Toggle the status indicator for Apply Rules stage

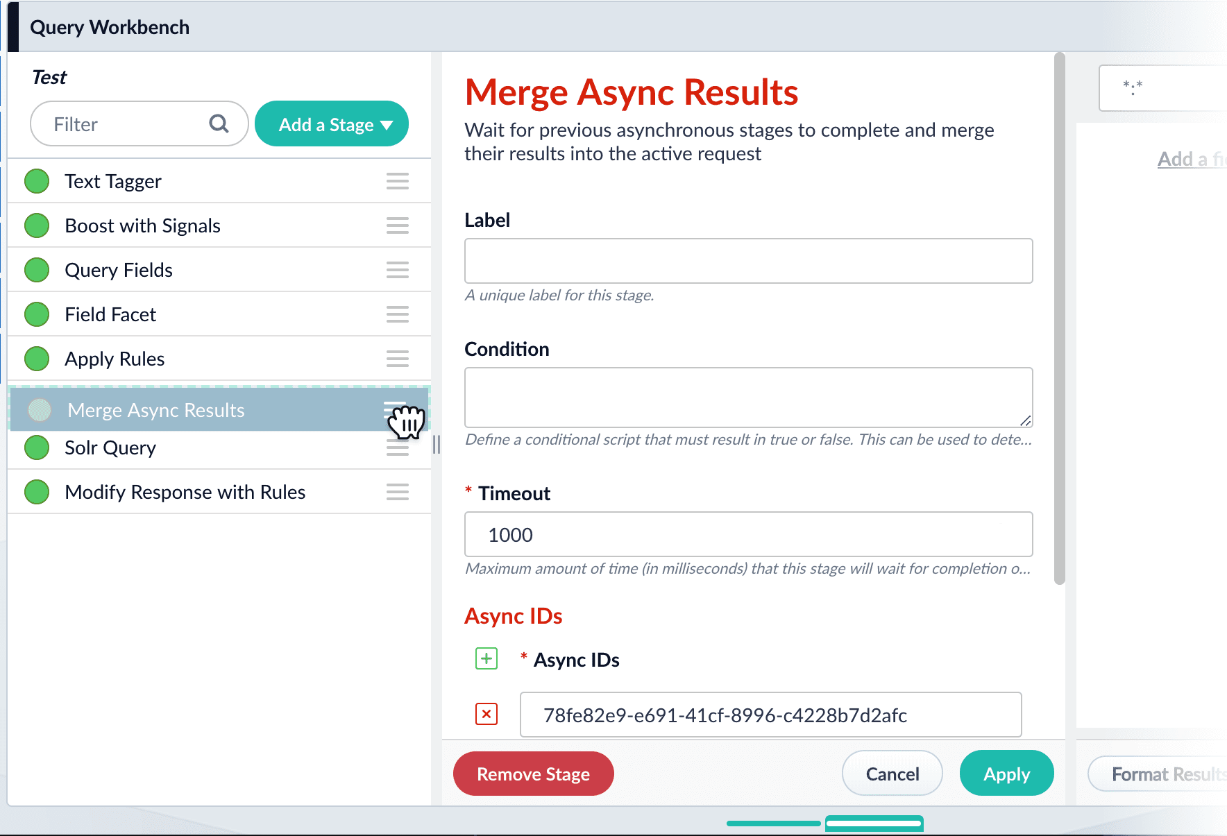tap(36, 359)
